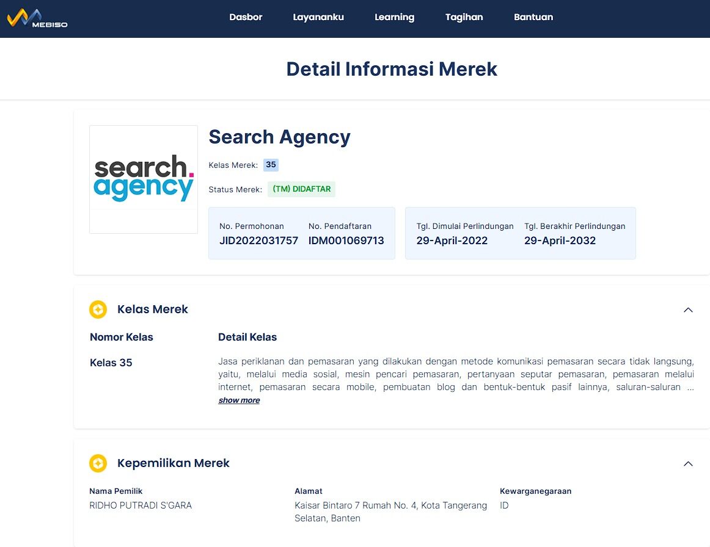Click the Tgl. Berakhir Perlindungan label
Screen dimensions: 710x547
[x=574, y=226]
